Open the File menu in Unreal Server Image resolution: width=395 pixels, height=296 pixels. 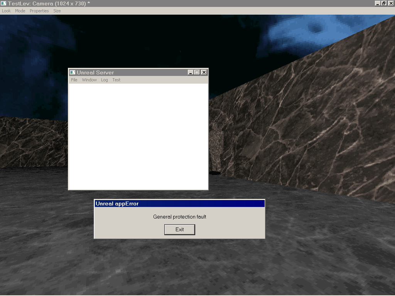74,80
